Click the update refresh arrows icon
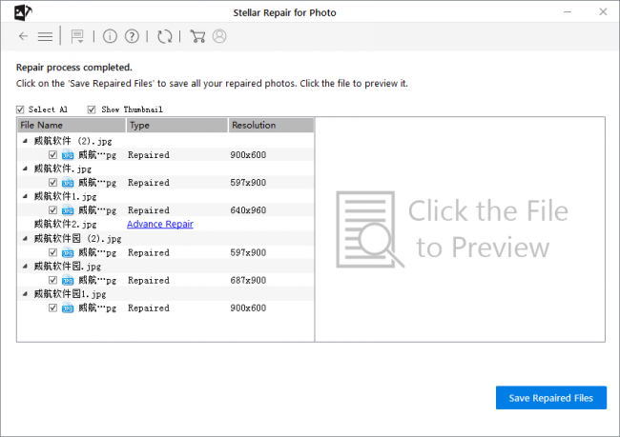The width and height of the screenshot is (620, 437). [x=164, y=36]
